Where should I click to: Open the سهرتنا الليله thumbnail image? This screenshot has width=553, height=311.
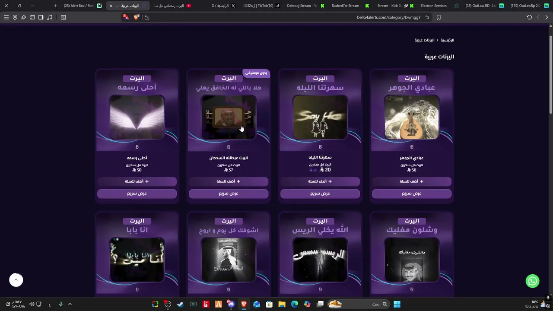320,117
